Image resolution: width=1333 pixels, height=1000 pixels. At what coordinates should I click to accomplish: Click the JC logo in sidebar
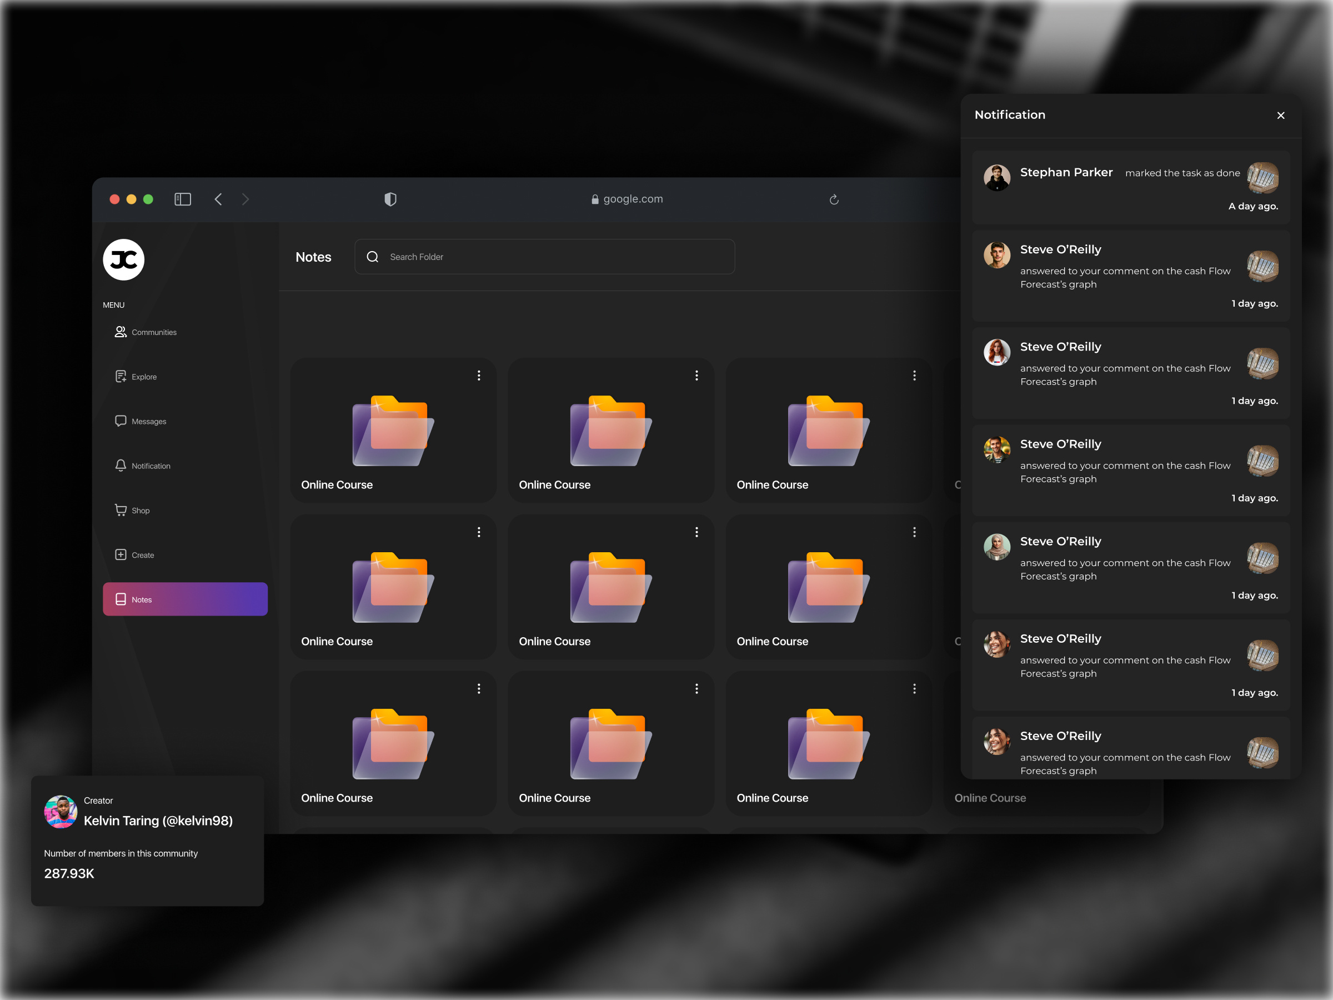[x=123, y=260]
